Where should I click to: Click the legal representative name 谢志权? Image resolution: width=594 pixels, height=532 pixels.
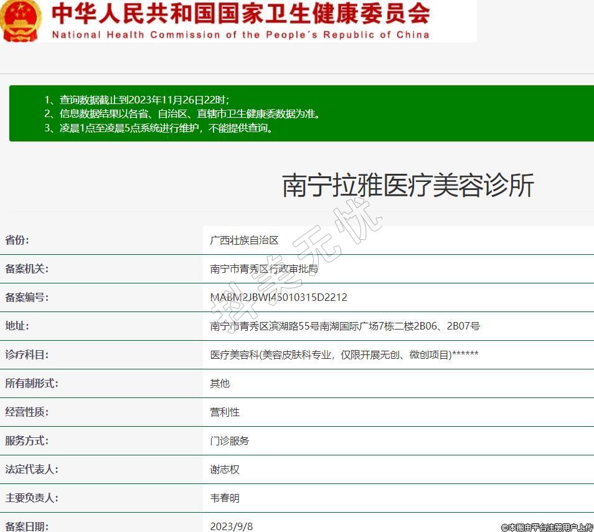pyautogui.click(x=225, y=470)
